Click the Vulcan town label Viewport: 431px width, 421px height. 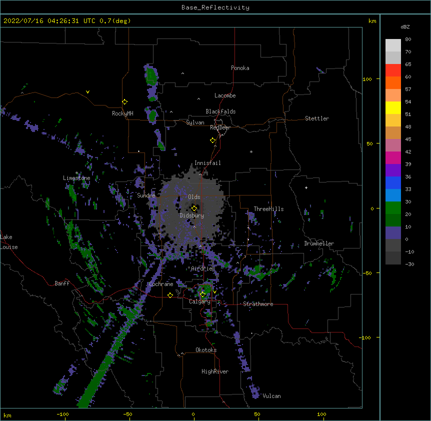[271, 396]
